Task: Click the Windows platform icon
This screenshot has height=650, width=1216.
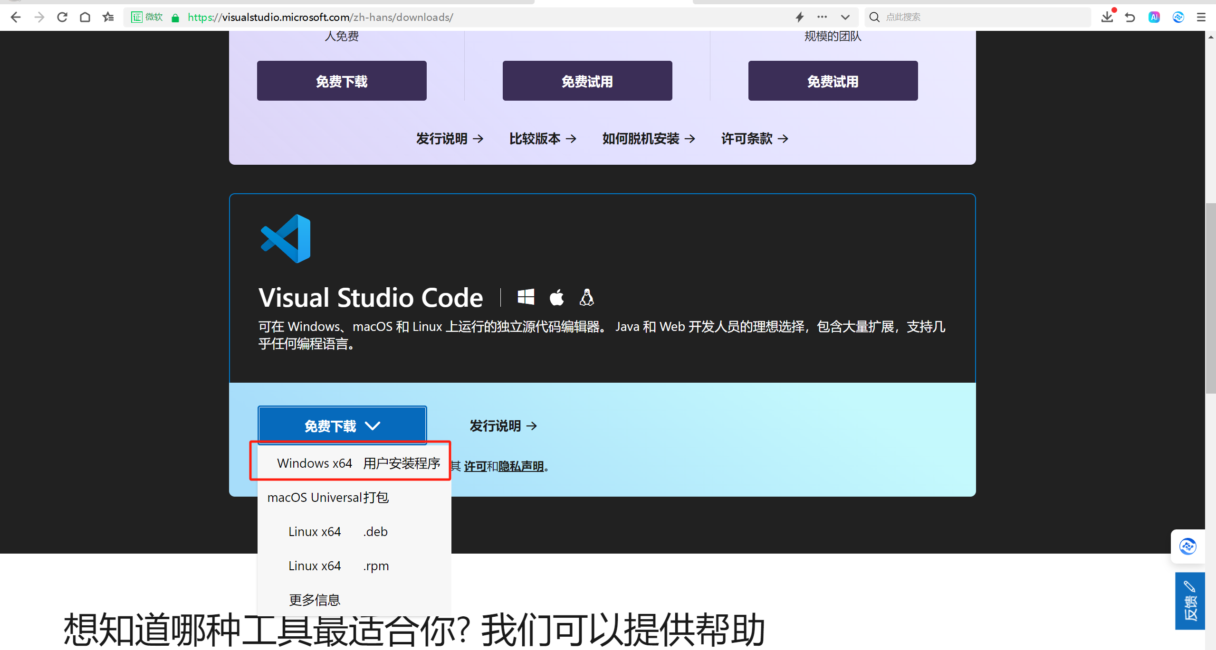Action: coord(526,297)
